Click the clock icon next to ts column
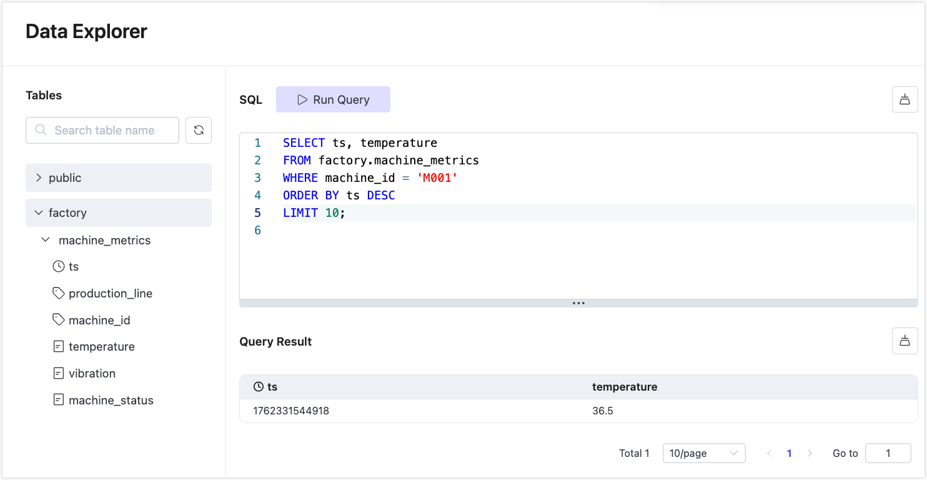 (x=57, y=266)
